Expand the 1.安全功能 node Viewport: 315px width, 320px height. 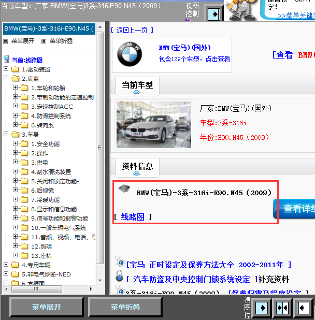point(15,143)
